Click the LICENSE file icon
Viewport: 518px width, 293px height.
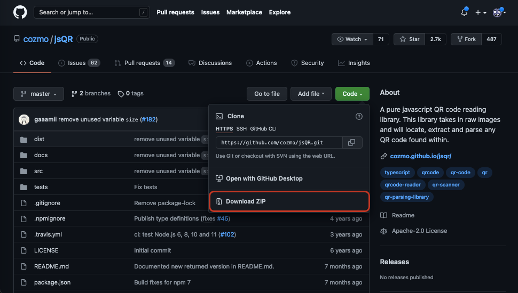tap(23, 250)
